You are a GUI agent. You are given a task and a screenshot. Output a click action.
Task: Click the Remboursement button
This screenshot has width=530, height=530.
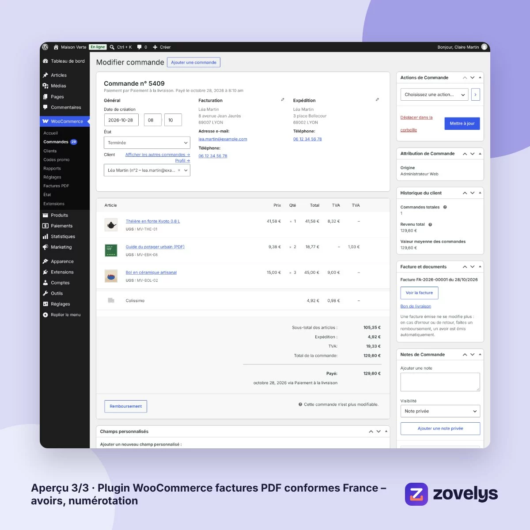pyautogui.click(x=126, y=406)
